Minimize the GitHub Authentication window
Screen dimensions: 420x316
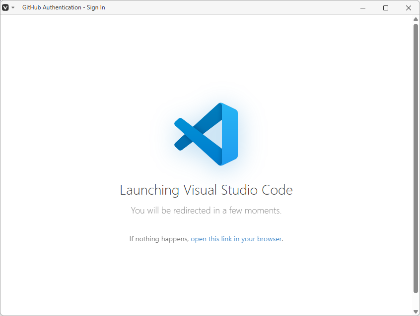pos(363,8)
